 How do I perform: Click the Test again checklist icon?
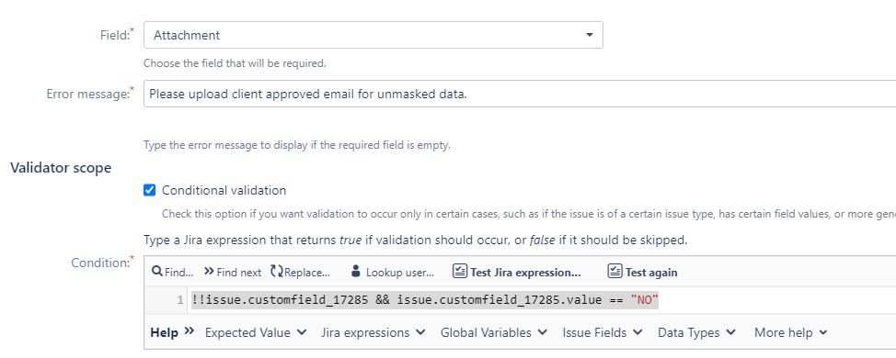point(615,272)
